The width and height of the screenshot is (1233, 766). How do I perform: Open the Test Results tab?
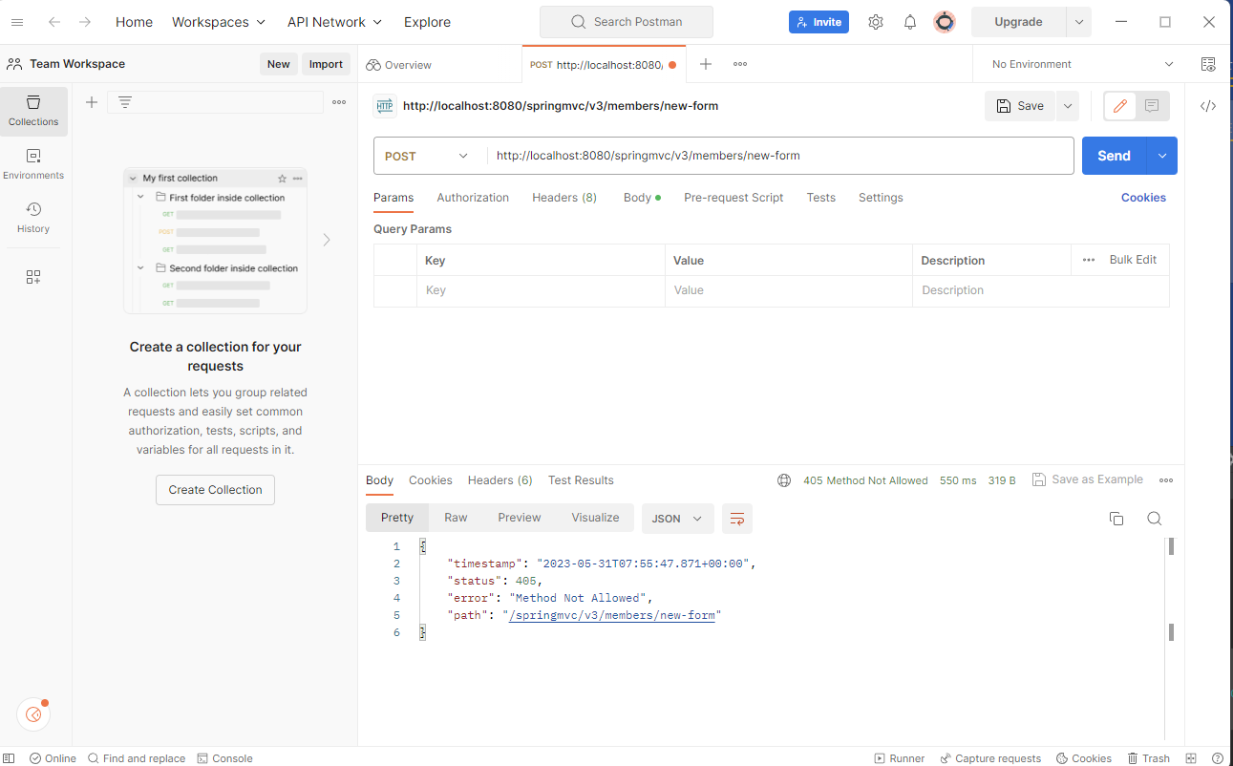(581, 480)
